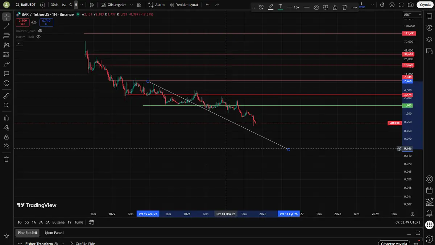
Task: Toggle lock all drawings
Action: (6, 137)
